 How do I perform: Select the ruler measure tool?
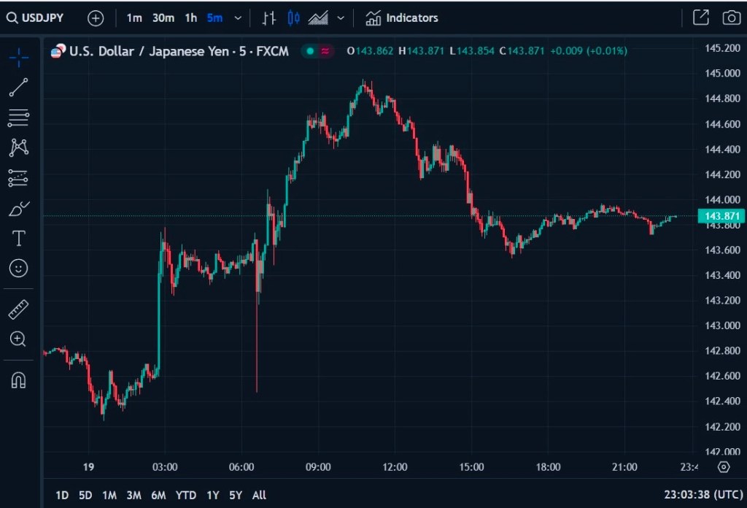coord(19,309)
